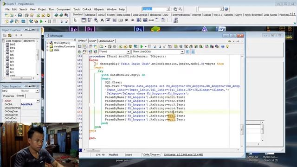Open the Component menu
This screenshot has height=167, width=297.
coord(64,9)
